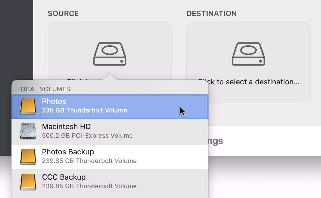
Task: Select the Photos volume name
Action: pos(54,102)
